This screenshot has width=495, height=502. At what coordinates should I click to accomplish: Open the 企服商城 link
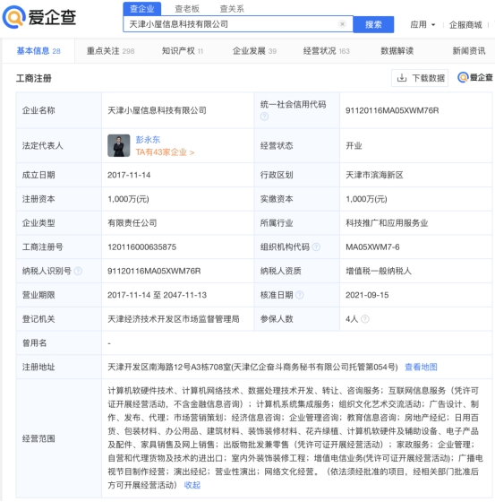465,25
